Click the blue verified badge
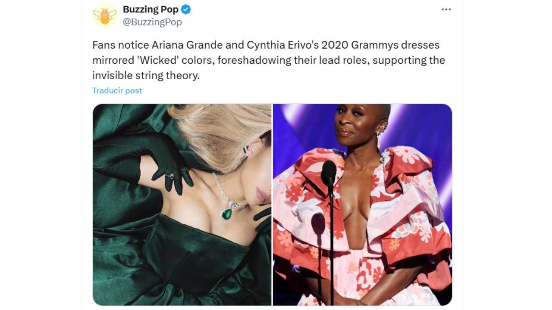The image size is (552, 310). coord(186,9)
